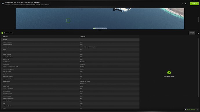
Task: Click the 'Disabled Due to DLSS' value
Action: click(x=85, y=81)
